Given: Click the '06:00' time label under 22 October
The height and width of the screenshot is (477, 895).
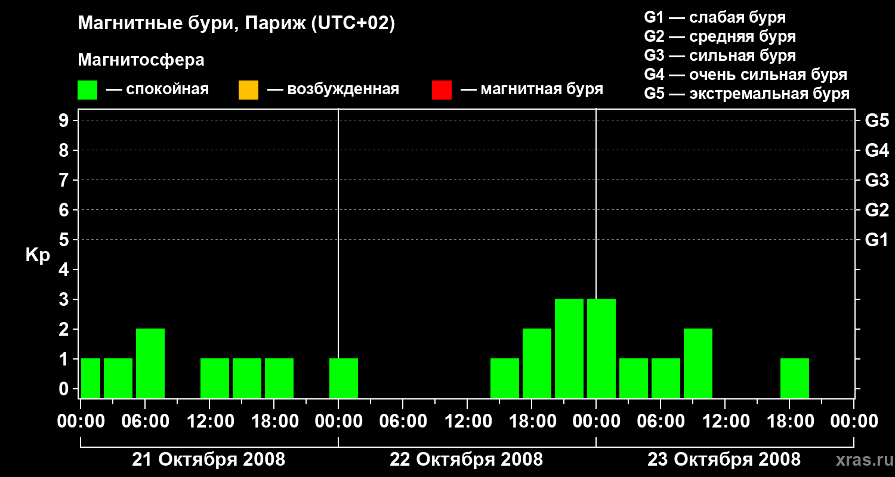Looking at the screenshot, I should [403, 422].
